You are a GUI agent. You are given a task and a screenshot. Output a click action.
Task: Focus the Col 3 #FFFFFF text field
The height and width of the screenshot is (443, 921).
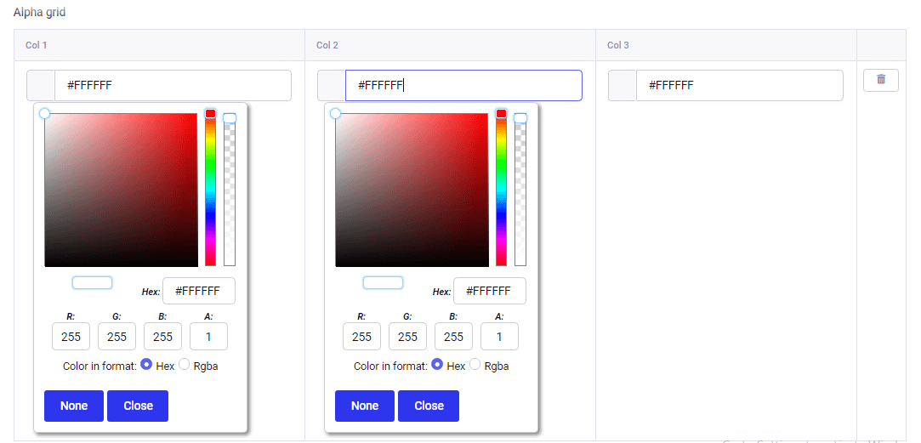pos(739,86)
